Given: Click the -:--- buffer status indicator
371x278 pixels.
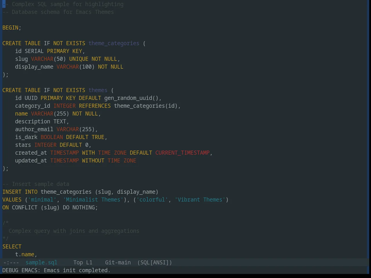Looking at the screenshot, I should (11, 262).
